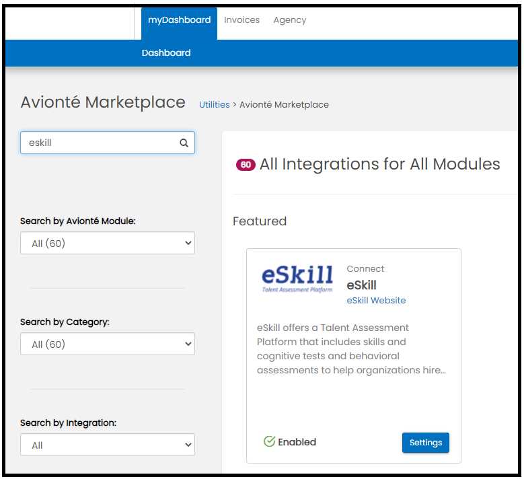Click the All Integrations for All Modules heading
Screen dimensions: 524x481
click(379, 164)
